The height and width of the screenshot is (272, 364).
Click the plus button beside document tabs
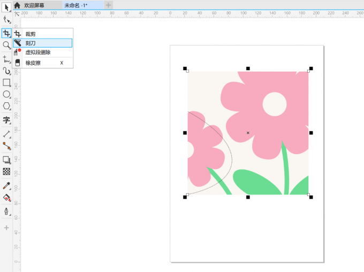click(108, 5)
